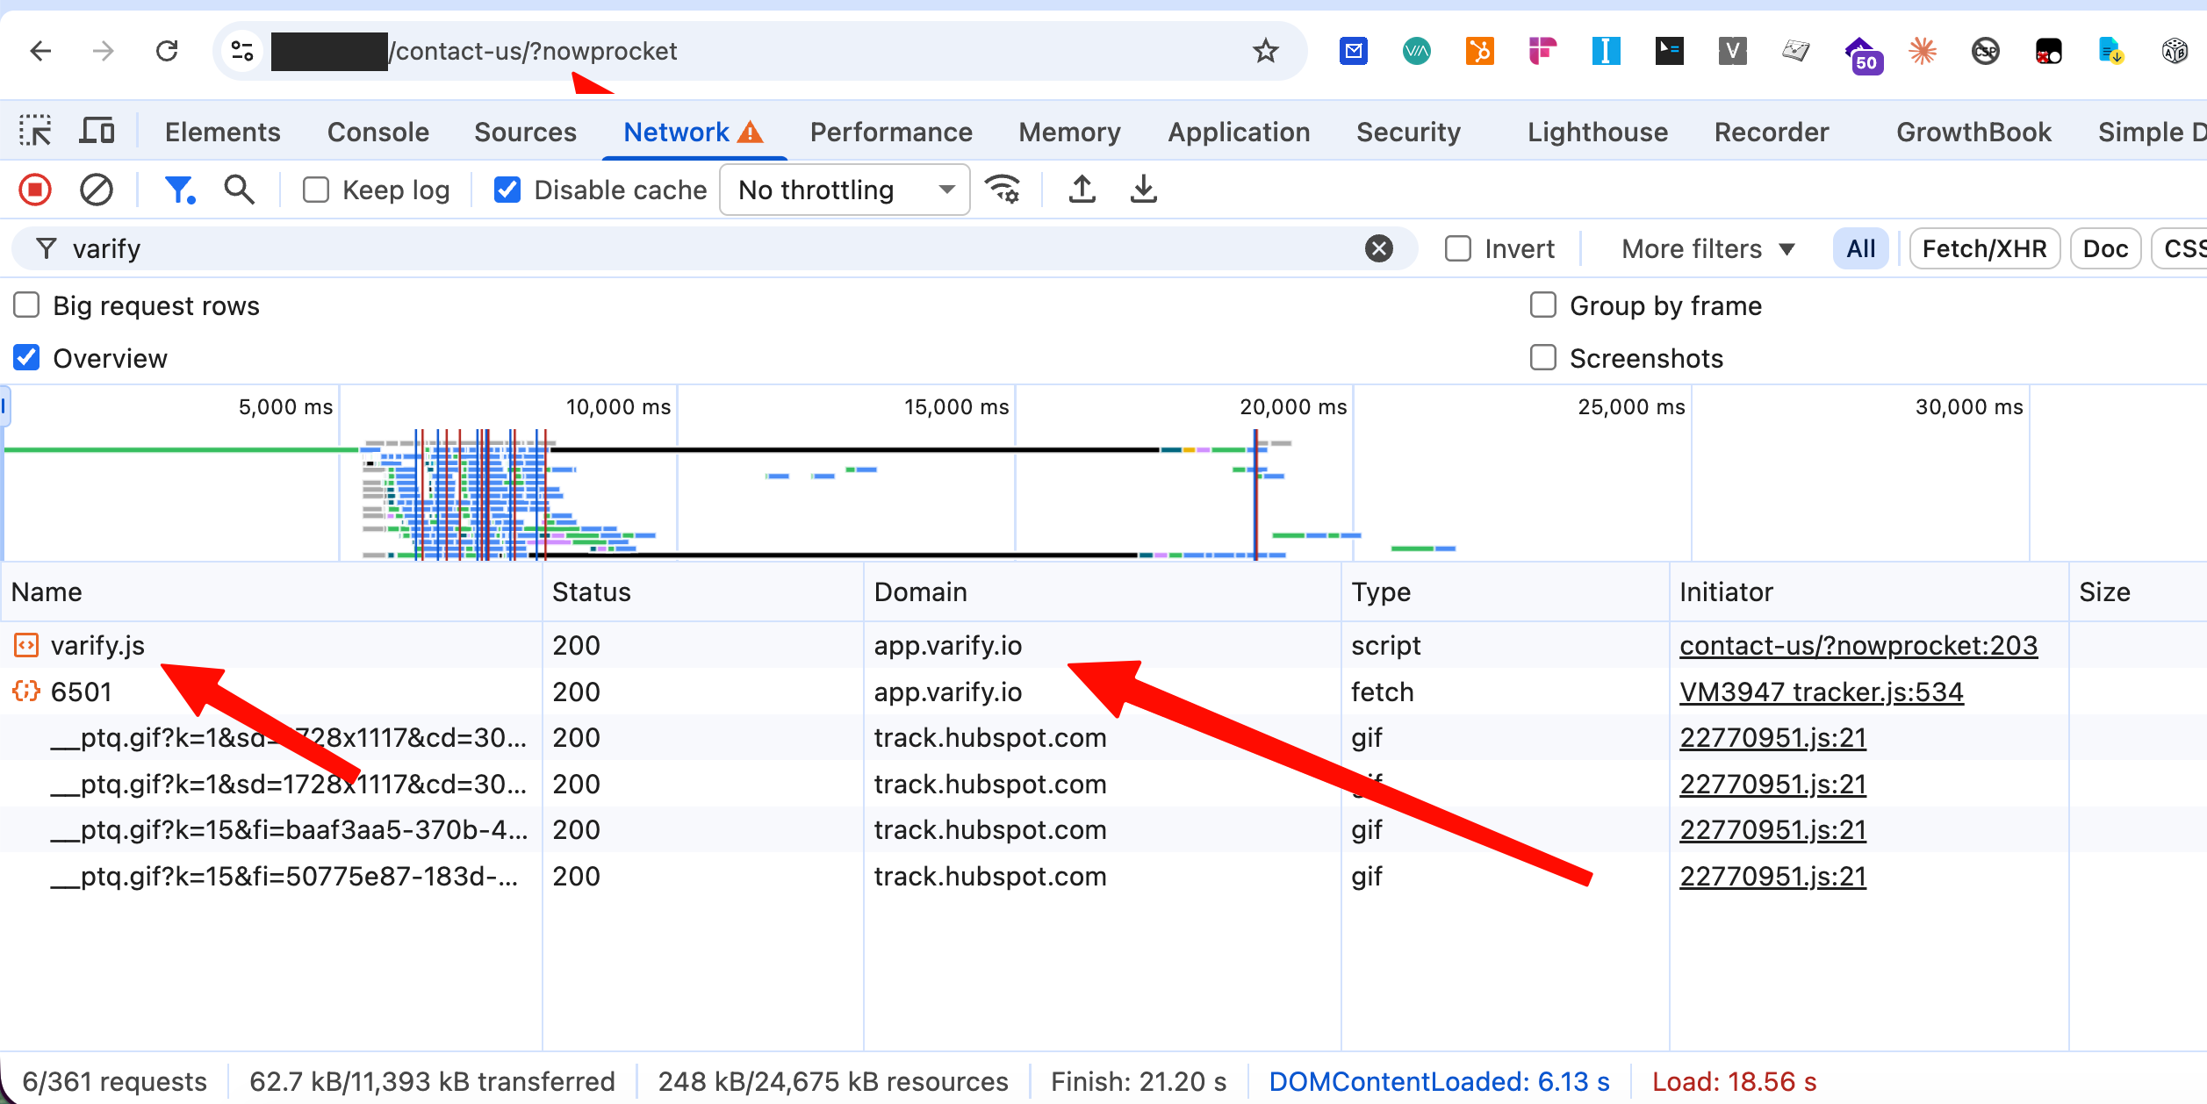The height and width of the screenshot is (1104, 2207).
Task: Reload the page with refresh icon
Action: coord(167,51)
